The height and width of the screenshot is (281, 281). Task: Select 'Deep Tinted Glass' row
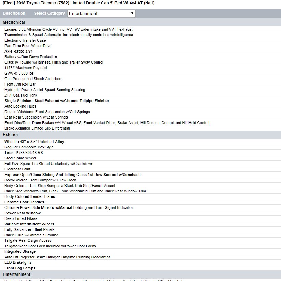coord(140,219)
